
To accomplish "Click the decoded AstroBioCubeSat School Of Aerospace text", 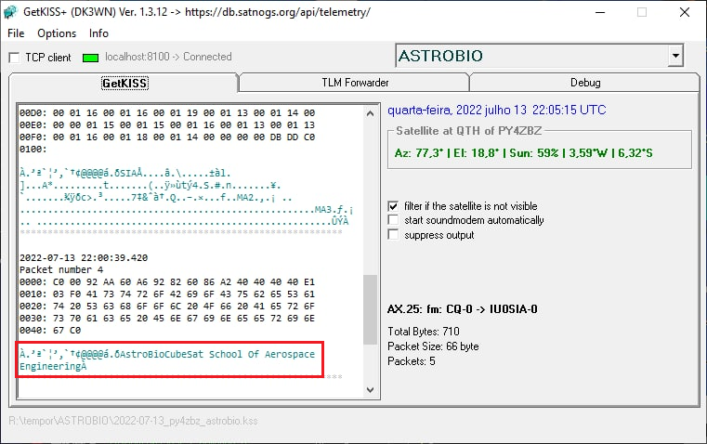I will [167, 360].
